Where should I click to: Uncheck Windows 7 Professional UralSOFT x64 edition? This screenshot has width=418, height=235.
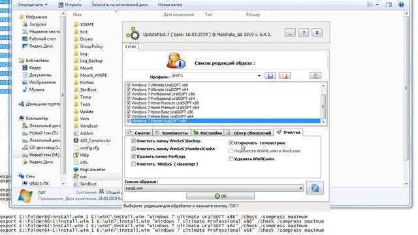129,99
